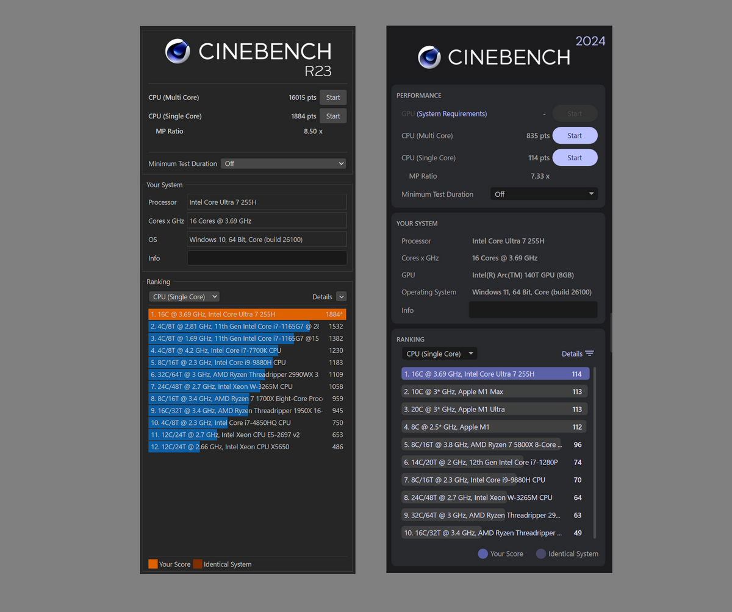The height and width of the screenshot is (612, 732).
Task: Open the System Requirements link
Action: pos(451,114)
